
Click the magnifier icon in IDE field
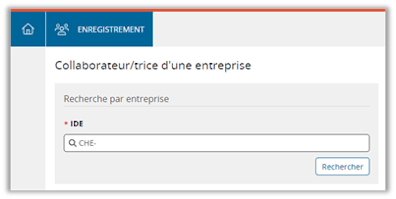tap(72, 143)
